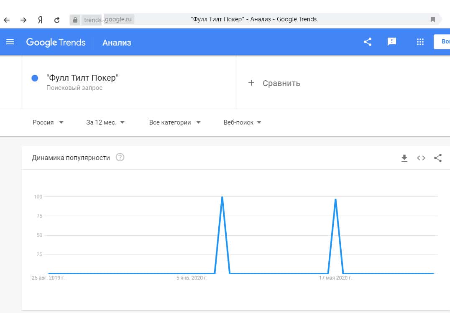This screenshot has width=450, height=313.
Task: Open the hamburger main menu
Action: (10, 42)
